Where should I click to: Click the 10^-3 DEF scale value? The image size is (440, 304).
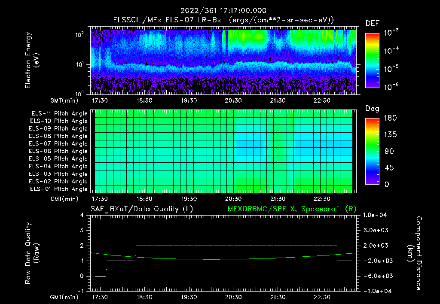391,33
